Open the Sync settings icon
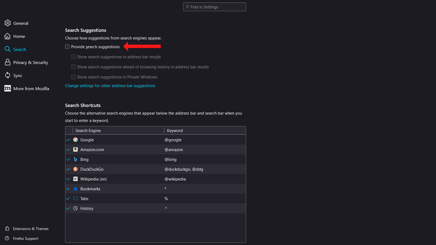 coord(8,75)
